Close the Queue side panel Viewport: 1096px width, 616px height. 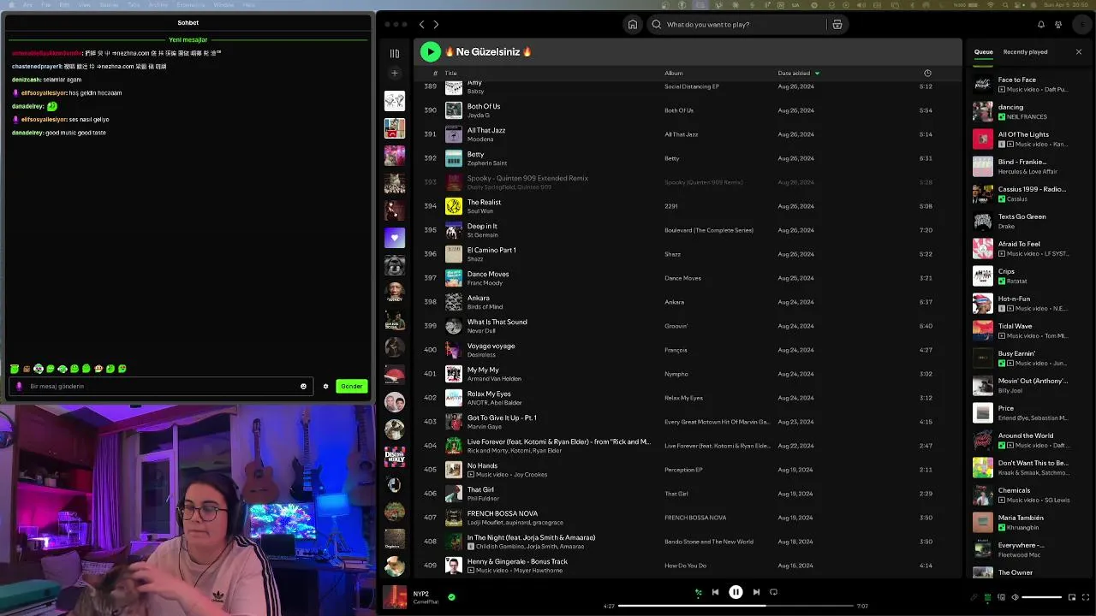coord(1079,52)
